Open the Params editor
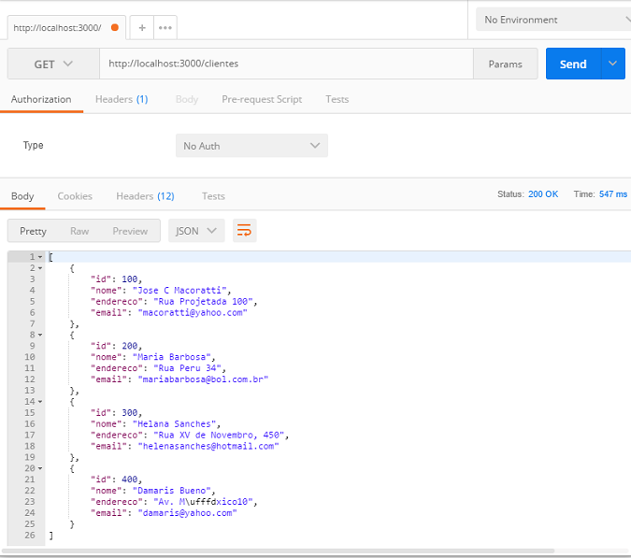Viewport: 631px width, 558px height. click(x=505, y=64)
